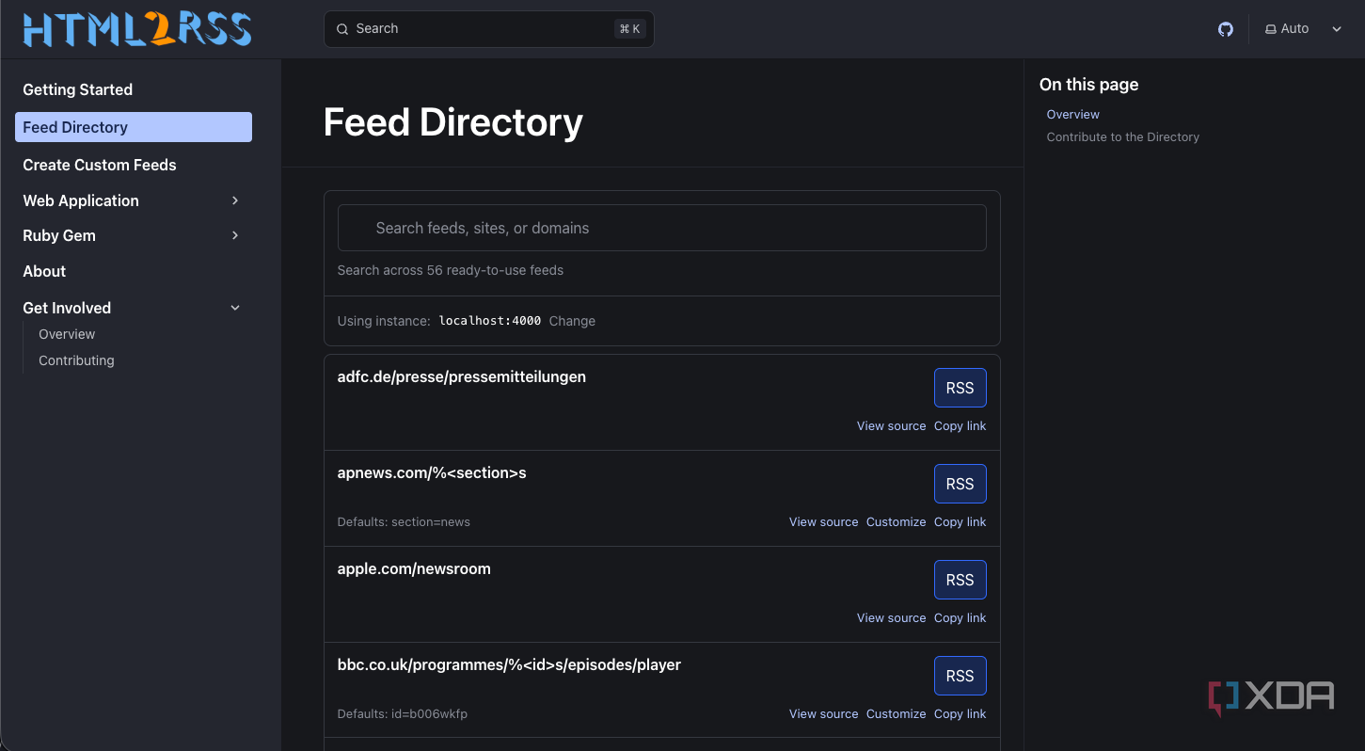The image size is (1365, 751).
Task: Jump to Overview in On this page
Action: 1072,114
